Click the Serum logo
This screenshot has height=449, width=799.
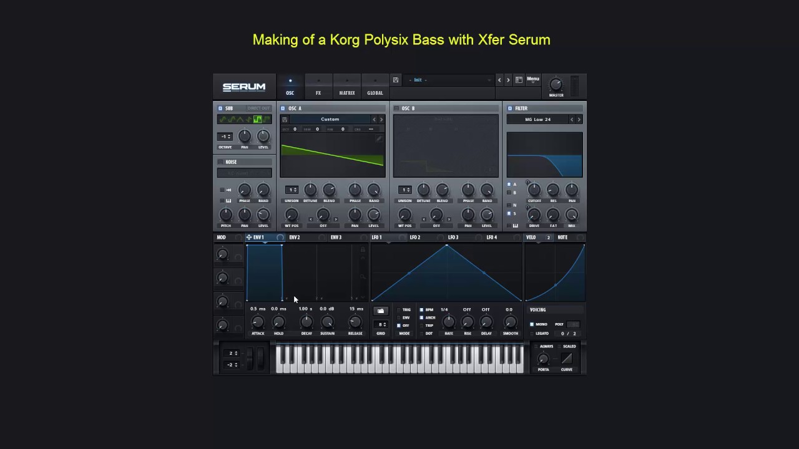point(244,87)
